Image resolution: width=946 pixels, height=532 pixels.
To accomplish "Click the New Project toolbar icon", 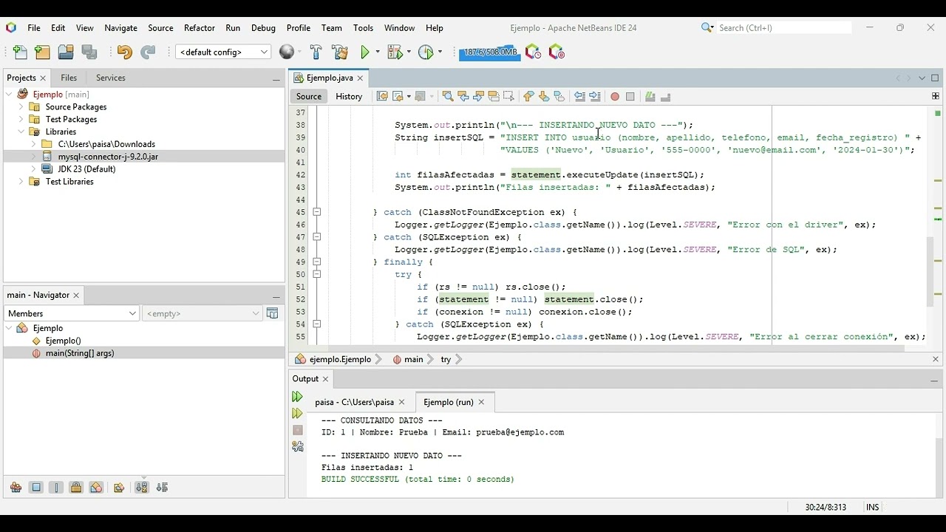I will click(42, 52).
